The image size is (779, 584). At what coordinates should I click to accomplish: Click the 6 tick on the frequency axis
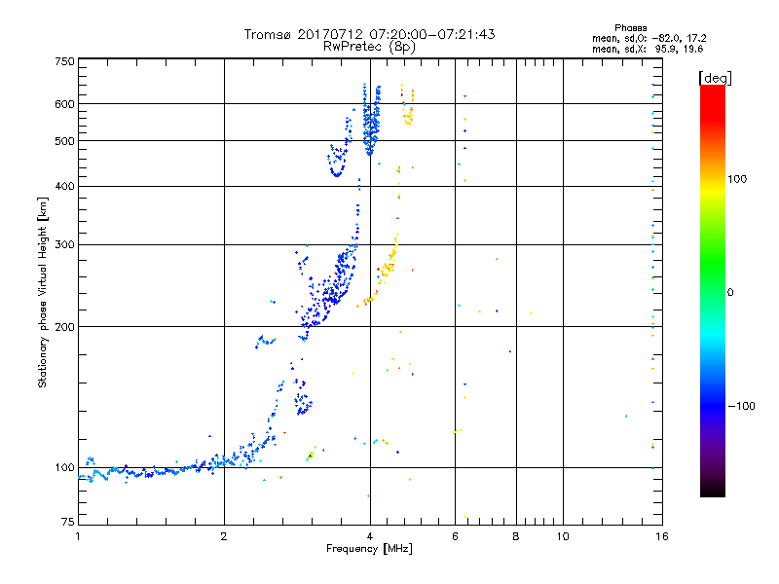coord(455,537)
